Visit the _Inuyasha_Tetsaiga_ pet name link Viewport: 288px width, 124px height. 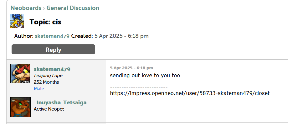coord(62,102)
